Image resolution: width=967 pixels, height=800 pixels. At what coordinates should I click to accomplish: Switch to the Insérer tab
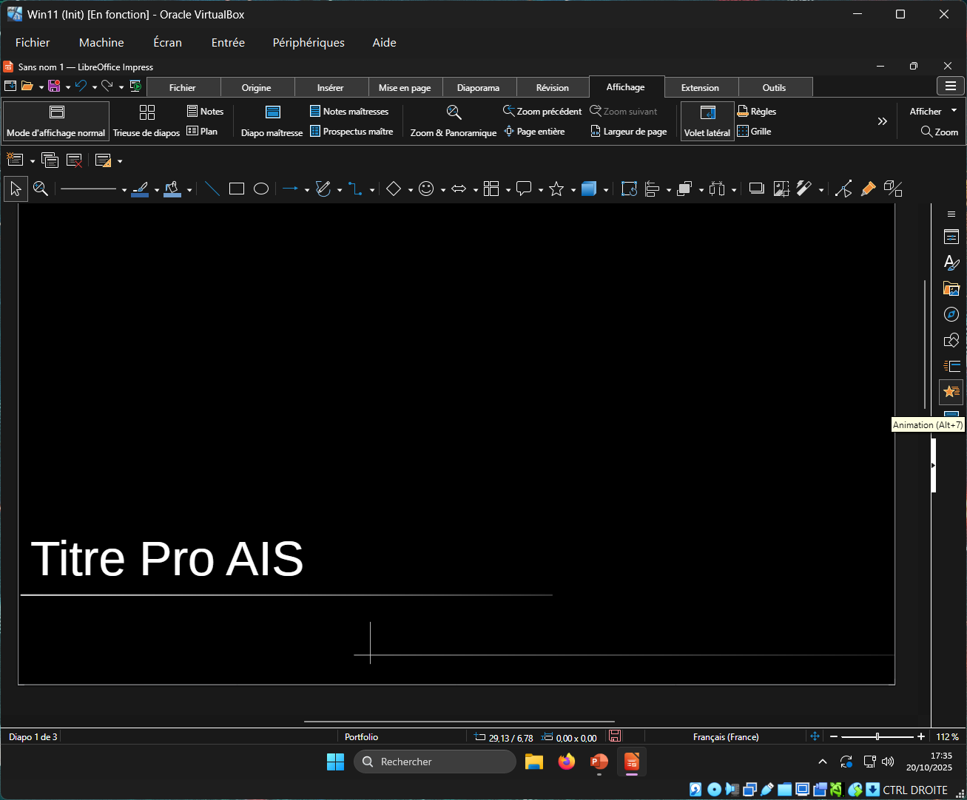tap(330, 87)
